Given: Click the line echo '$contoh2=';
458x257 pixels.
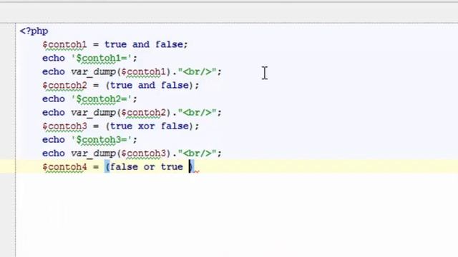Looking at the screenshot, I should [89, 99].
